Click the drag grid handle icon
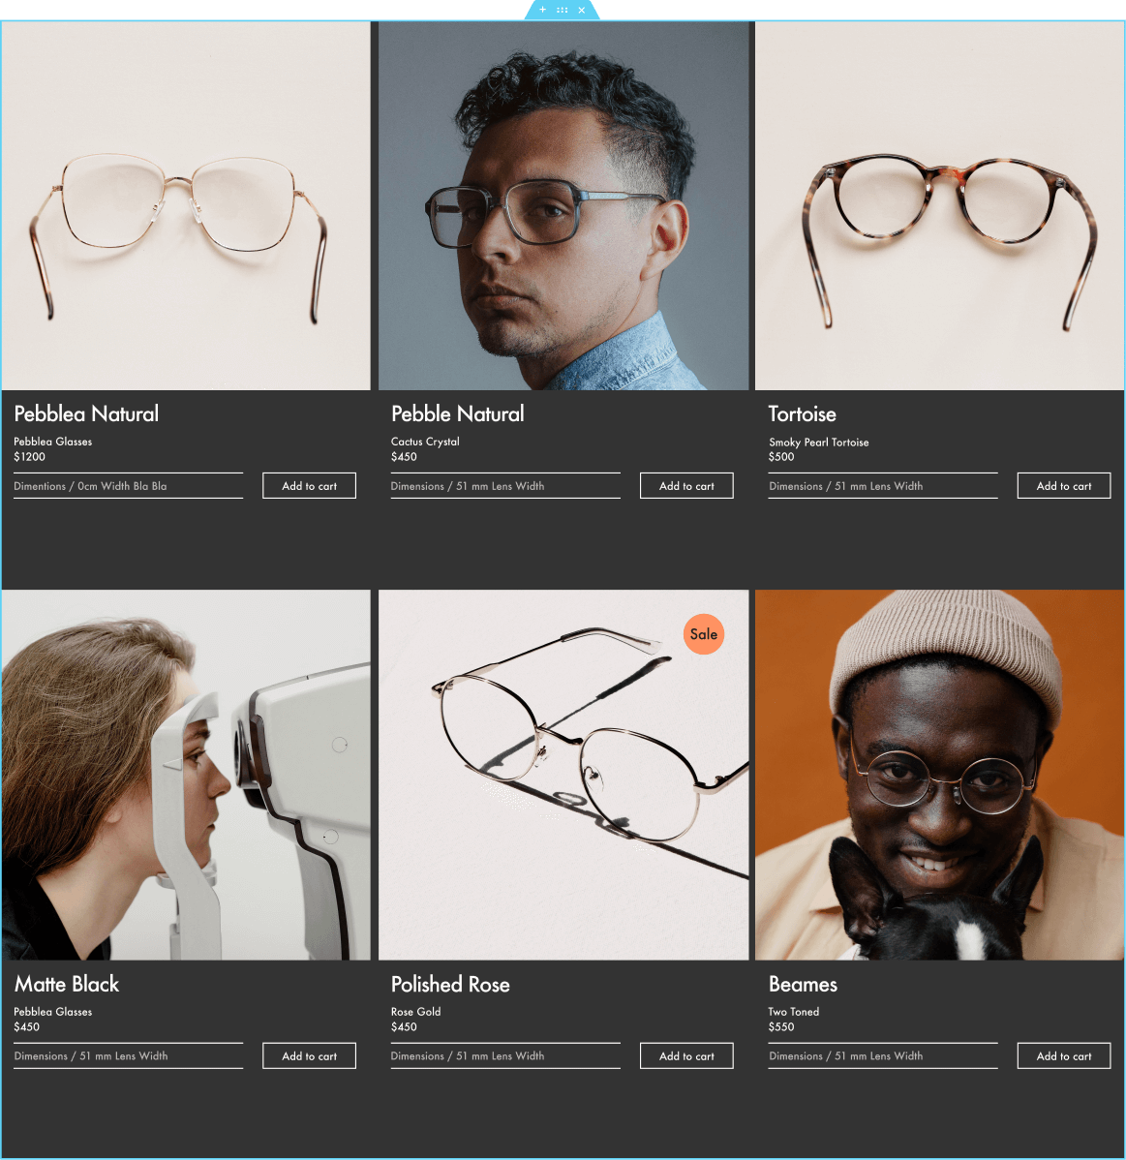Viewport: 1126px width, 1160px height. click(x=562, y=10)
